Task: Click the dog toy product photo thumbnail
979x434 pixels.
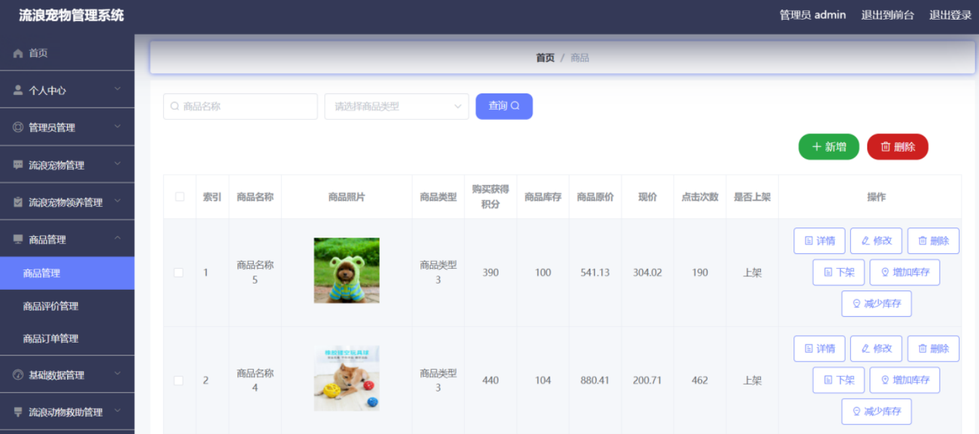Action: click(x=346, y=378)
